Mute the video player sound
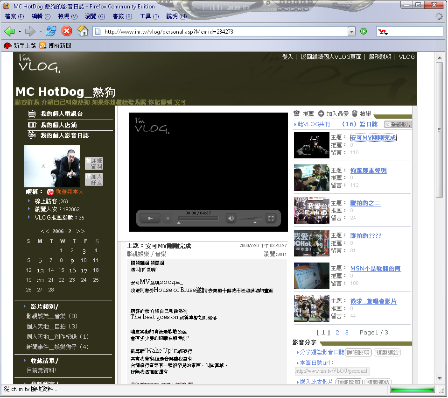The width and height of the screenshot is (448, 398). (x=231, y=218)
